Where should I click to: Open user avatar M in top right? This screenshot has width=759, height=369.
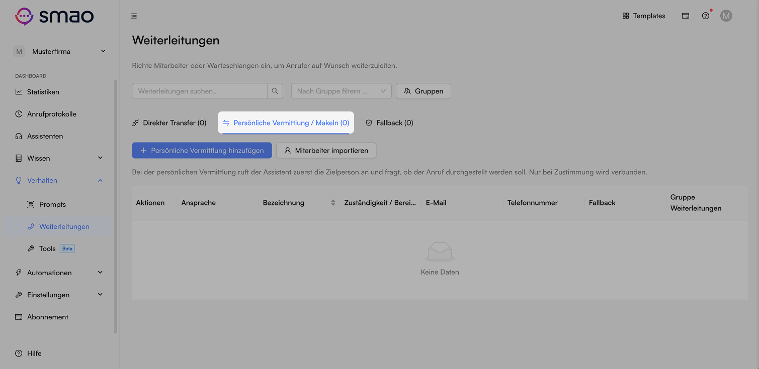tap(726, 16)
